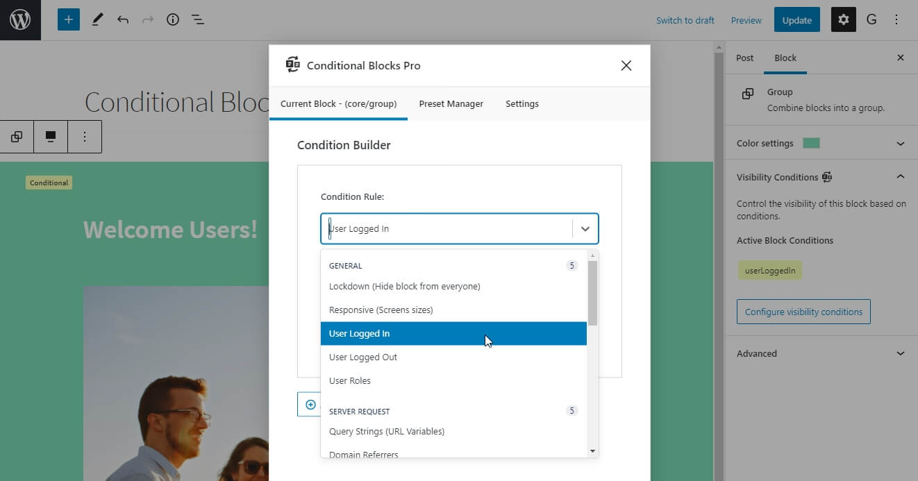Click the Welcome Users! heading
Viewport: 918px width, 481px height.
[170, 229]
